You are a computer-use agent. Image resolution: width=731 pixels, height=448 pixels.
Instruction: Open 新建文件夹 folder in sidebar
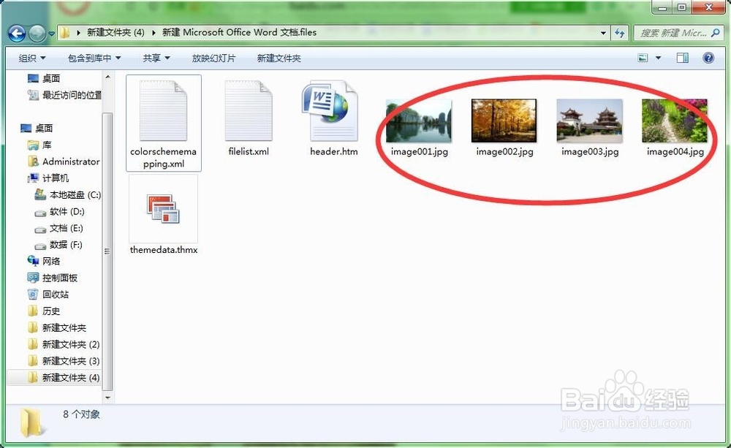pos(57,327)
